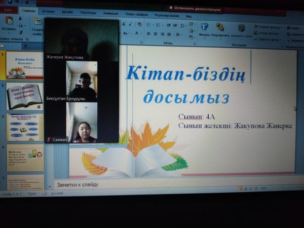Viewport: 304px width, 228px height.
Task: Open the Shape Outline (Контур фигуры) dropdown
Action: click(268, 33)
